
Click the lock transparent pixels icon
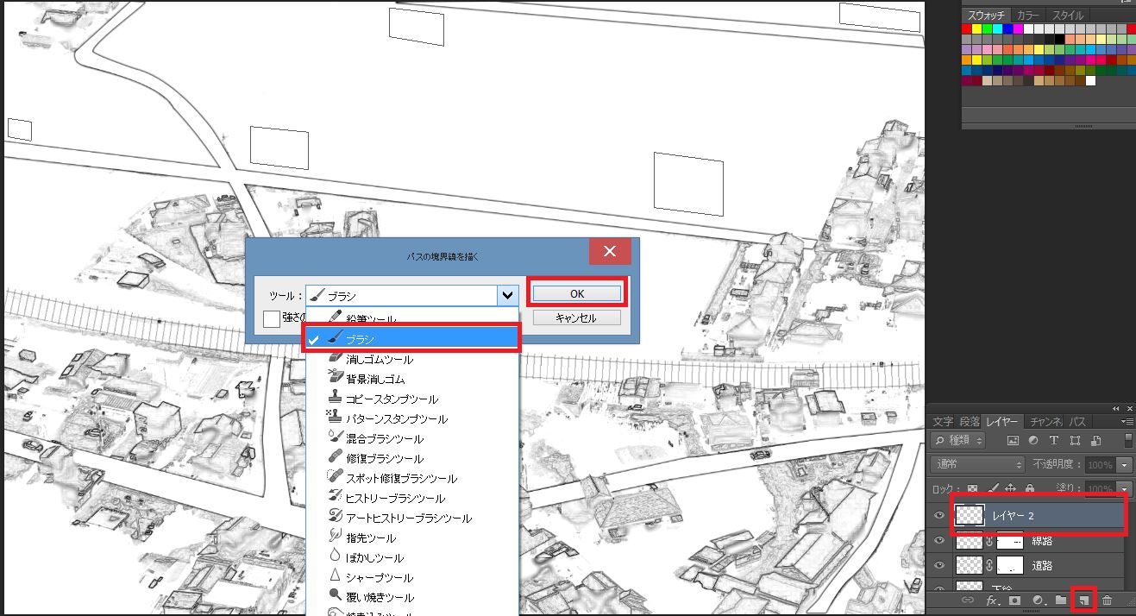(973, 488)
